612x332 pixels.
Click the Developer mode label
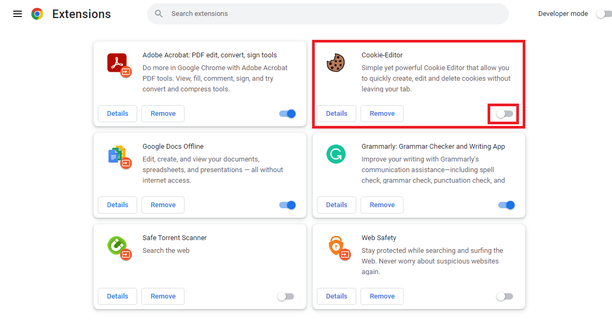[x=563, y=14]
